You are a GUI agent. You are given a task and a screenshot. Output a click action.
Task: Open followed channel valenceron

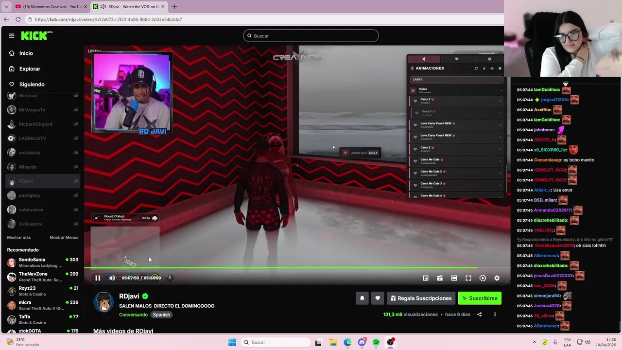coord(43,210)
